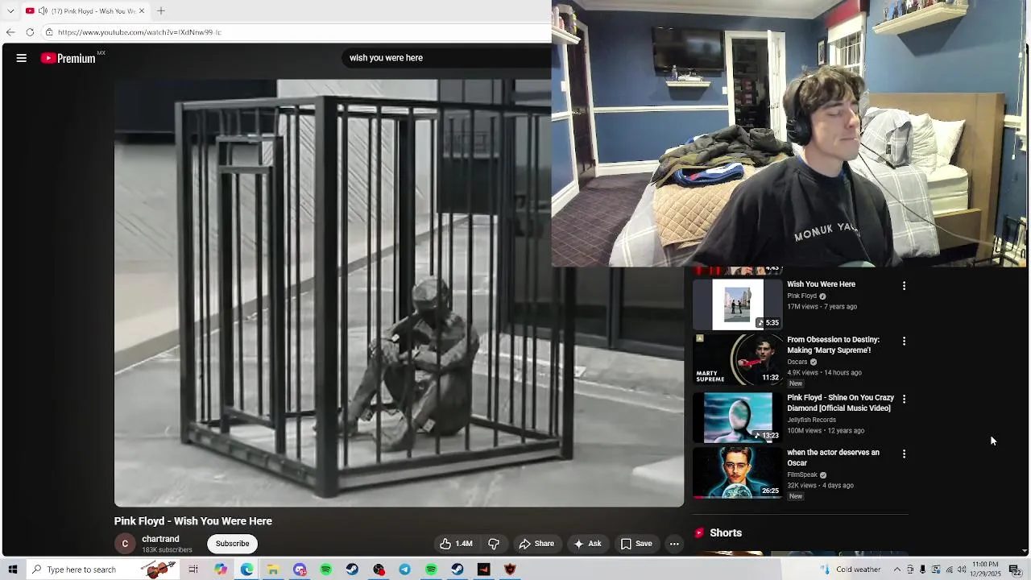Click in the YouTube search box
1031x580 pixels.
pos(447,58)
